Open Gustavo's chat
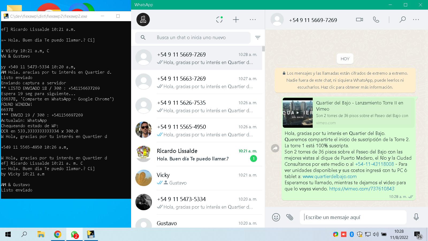This screenshot has width=428, height=241. tap(197, 221)
